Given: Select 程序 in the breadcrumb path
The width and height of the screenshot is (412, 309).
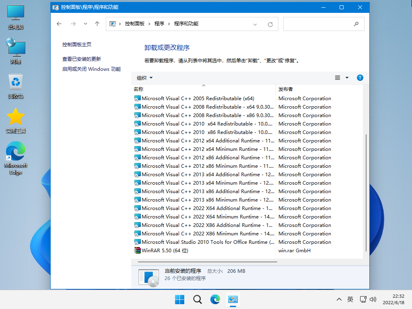Looking at the screenshot, I should [159, 24].
